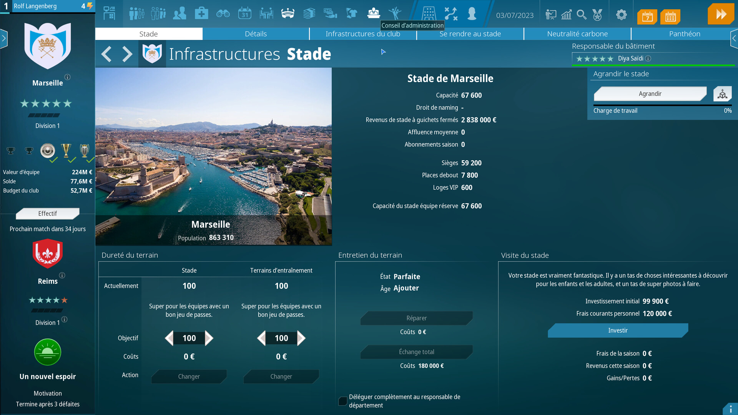Image resolution: width=738 pixels, height=415 pixels.
Task: Expand the right side panel arrow
Action: click(734, 38)
